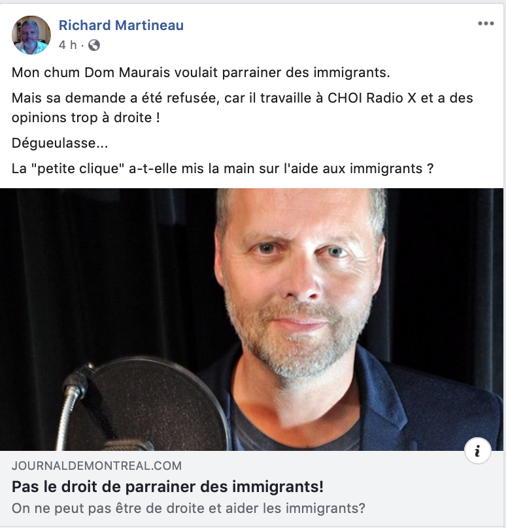Click the 'opinions trop à droite !' text
This screenshot has height=528, width=506.
point(86,118)
